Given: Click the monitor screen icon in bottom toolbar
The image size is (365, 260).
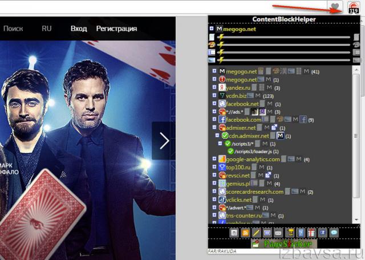Looking at the screenshot, I should (x=267, y=233).
